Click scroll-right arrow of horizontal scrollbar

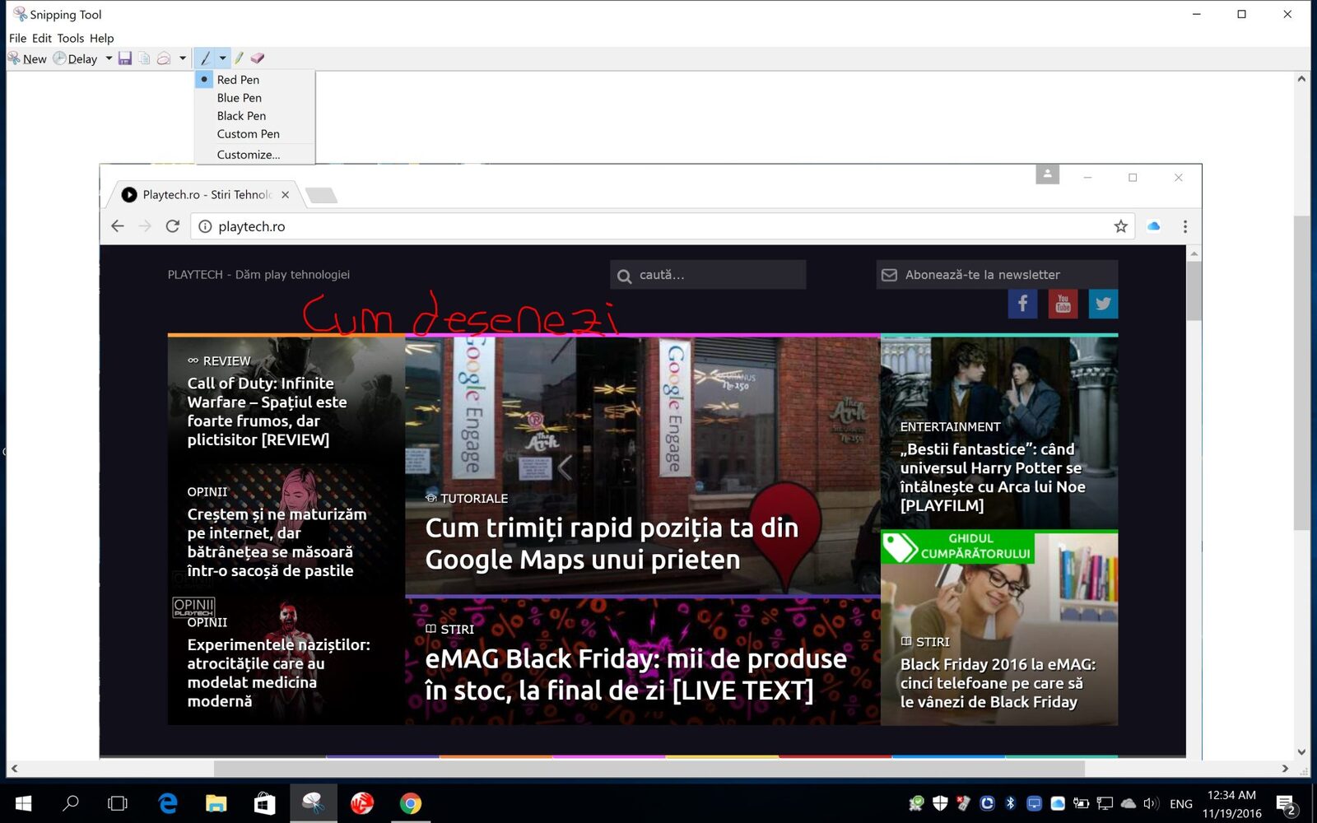coord(1285,769)
